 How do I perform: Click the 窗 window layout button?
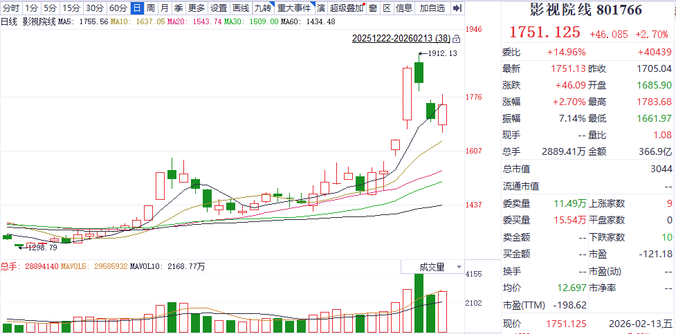tap(373, 8)
